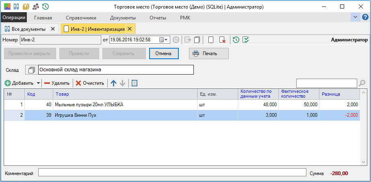Click the table search input field
Screen dimensions: 371x182
[327, 83]
